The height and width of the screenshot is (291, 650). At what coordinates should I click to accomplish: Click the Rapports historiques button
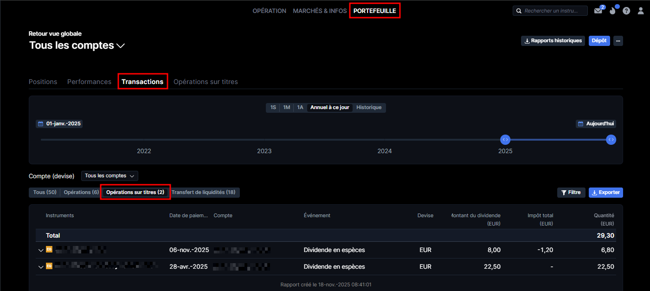553,41
